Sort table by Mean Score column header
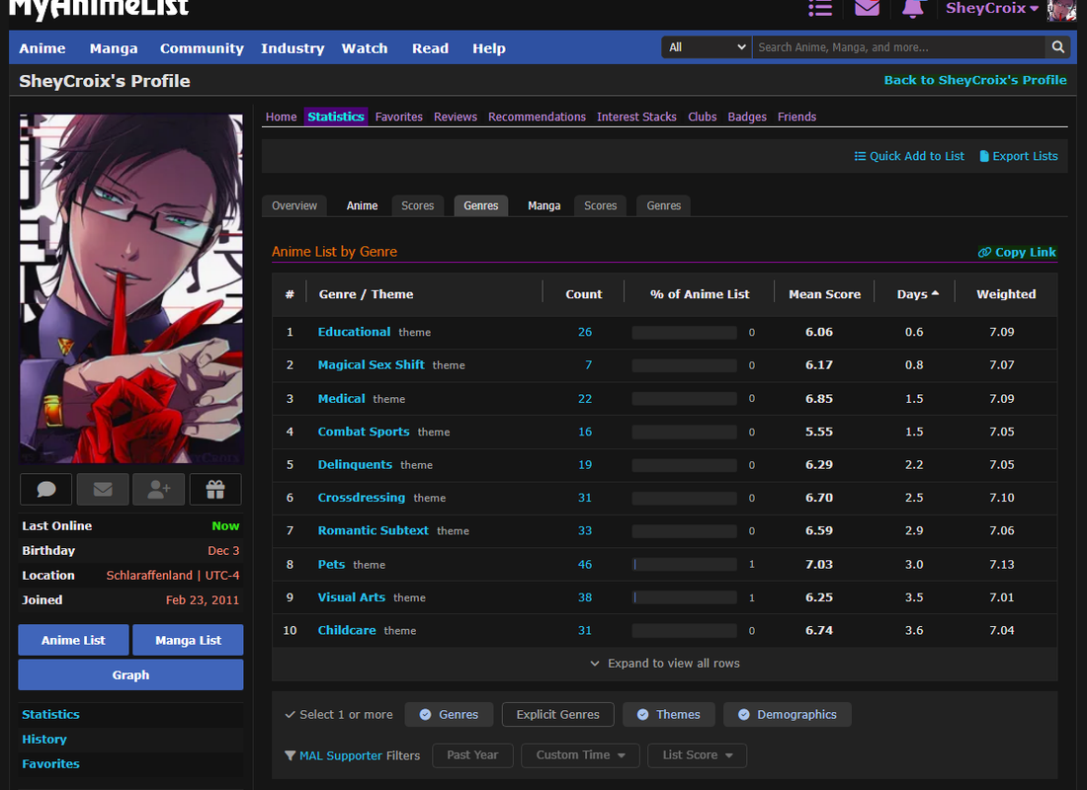This screenshot has height=790, width=1087. pos(824,294)
